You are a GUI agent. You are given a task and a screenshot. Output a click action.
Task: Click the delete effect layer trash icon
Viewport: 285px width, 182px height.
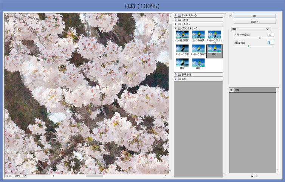point(257,176)
